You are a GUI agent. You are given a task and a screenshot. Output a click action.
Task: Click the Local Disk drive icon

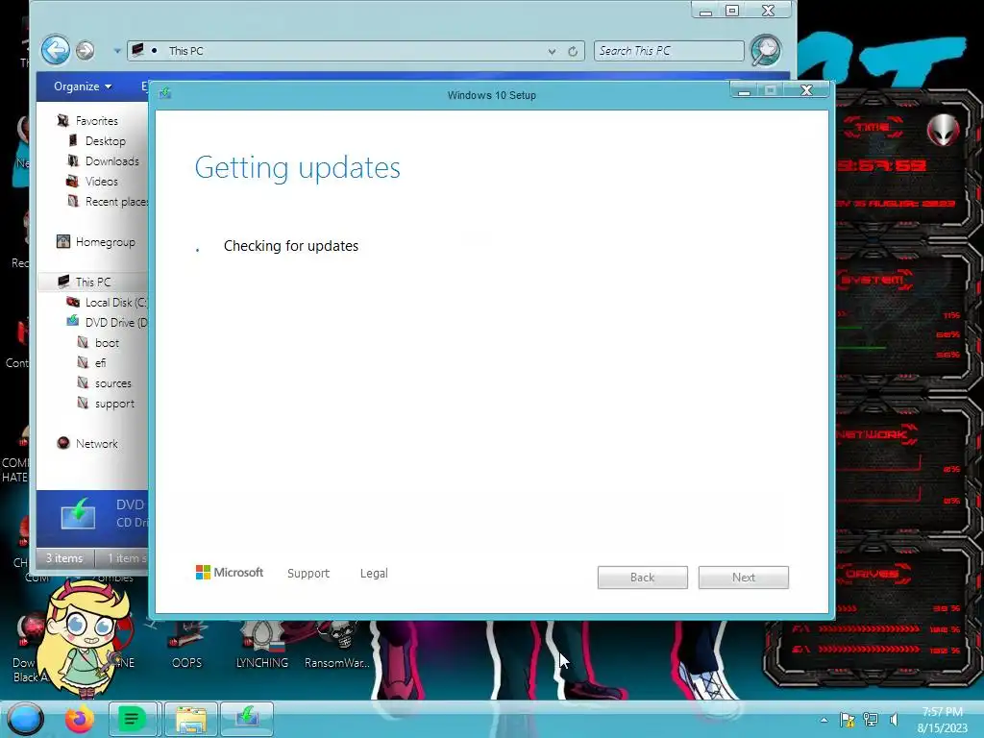point(73,302)
